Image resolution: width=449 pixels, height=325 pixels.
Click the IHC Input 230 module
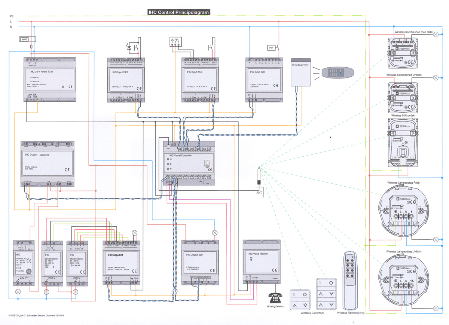coord(264,79)
